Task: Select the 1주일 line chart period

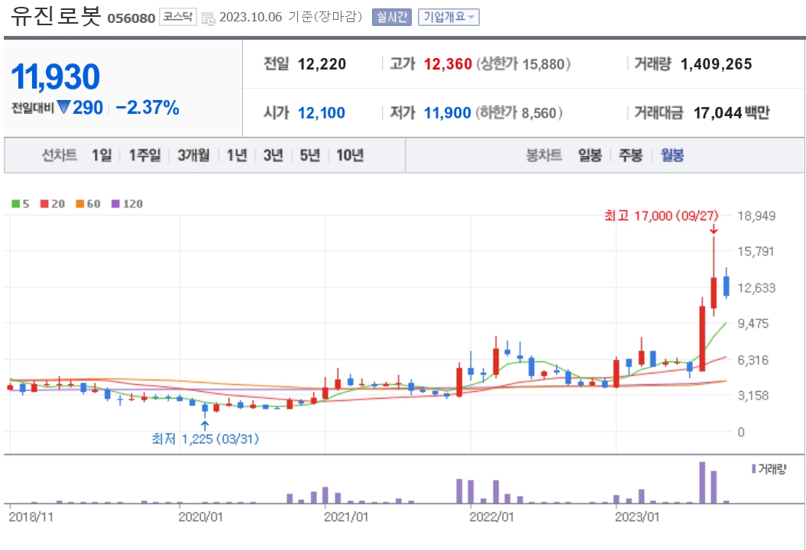Action: 144,155
